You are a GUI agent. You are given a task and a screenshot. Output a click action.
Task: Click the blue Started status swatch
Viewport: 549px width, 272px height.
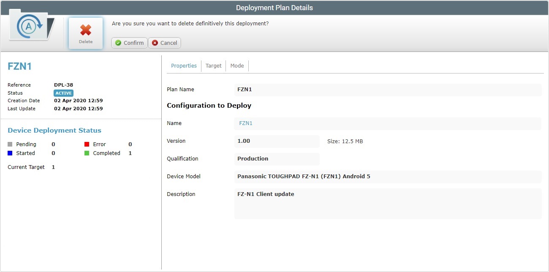pyautogui.click(x=10, y=153)
